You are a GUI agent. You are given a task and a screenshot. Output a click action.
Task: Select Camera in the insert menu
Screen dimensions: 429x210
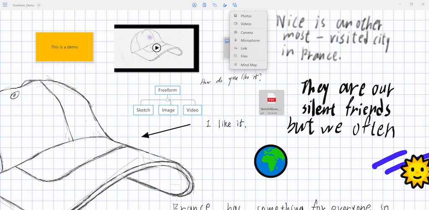coord(246,32)
